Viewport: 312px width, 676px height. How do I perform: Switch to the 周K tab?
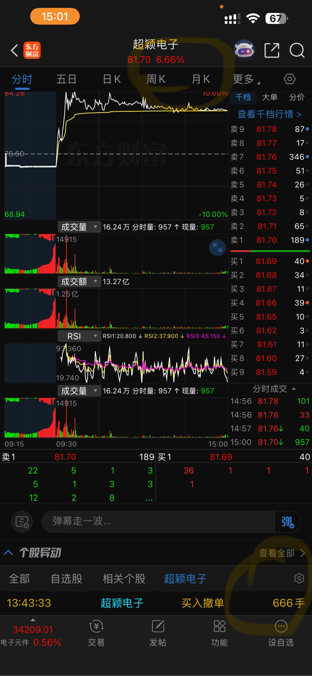click(x=156, y=79)
